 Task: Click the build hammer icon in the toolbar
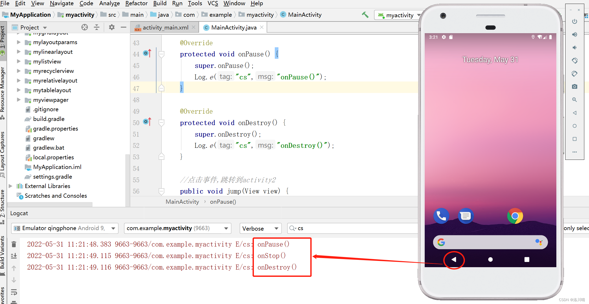point(365,15)
